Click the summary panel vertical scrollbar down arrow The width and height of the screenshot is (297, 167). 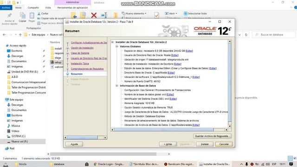click(x=230, y=126)
